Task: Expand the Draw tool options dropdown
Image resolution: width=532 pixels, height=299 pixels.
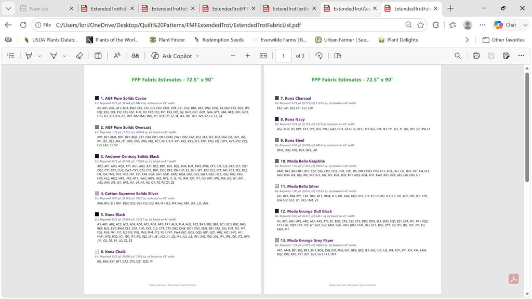Action: (64, 56)
